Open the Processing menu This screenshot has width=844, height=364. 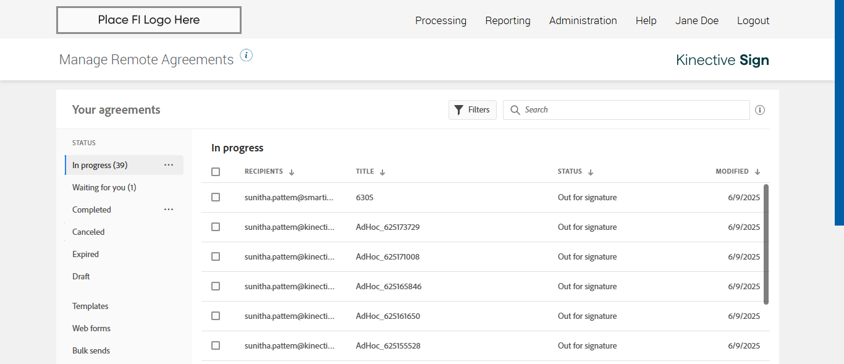tap(441, 20)
